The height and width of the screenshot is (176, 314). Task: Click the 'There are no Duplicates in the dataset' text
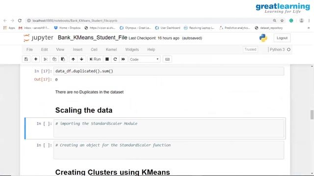coord(89,92)
